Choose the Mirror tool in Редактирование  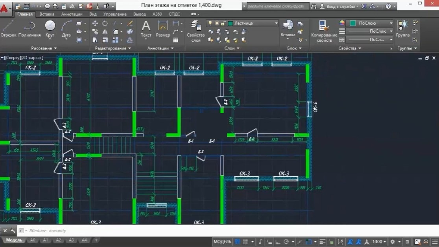coord(105,32)
